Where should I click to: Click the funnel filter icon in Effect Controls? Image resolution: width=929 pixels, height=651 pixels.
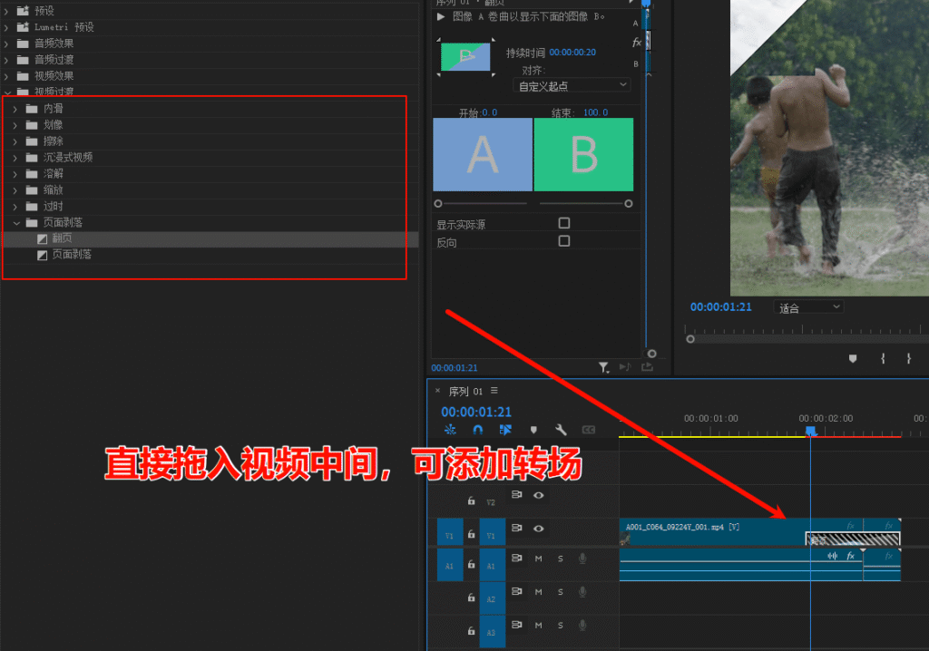click(x=604, y=366)
